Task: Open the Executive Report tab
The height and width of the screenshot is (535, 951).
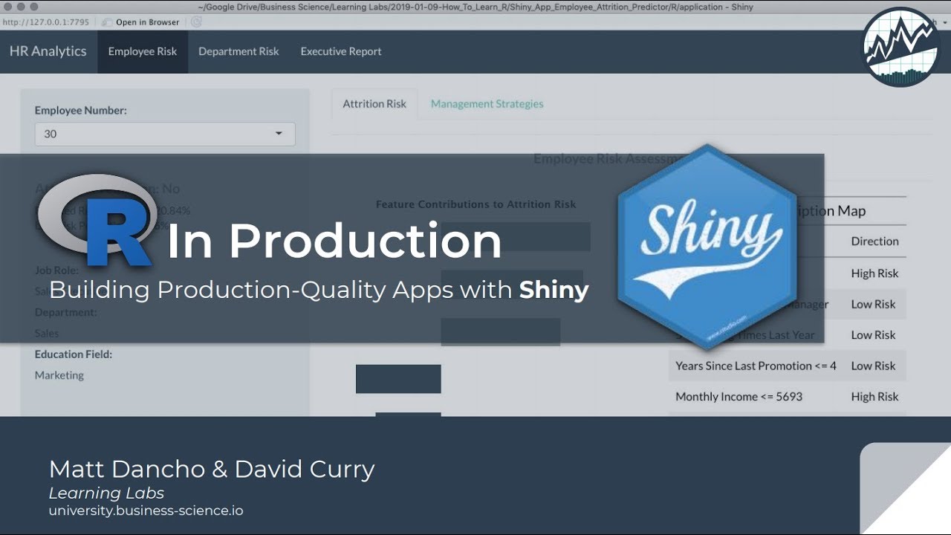Action: (x=341, y=51)
